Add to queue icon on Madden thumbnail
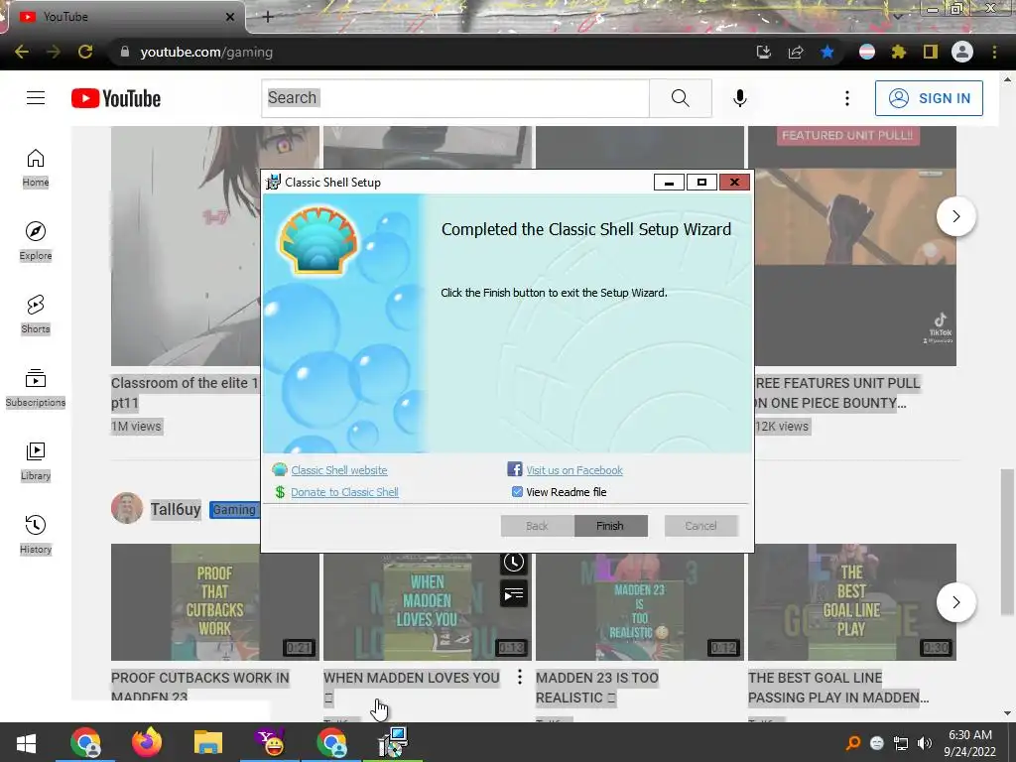The image size is (1016, 762). 514,593
